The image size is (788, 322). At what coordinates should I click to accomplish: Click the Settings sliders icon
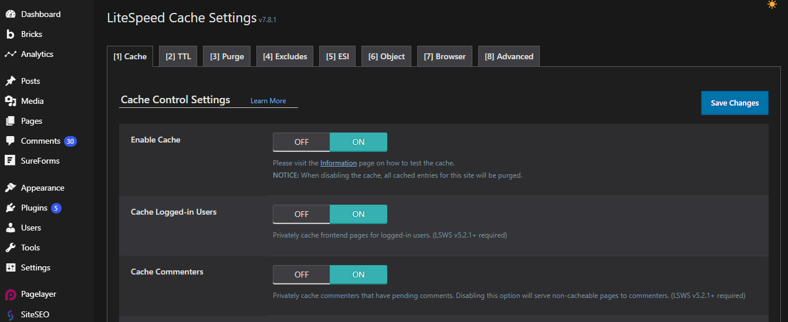coord(11,267)
